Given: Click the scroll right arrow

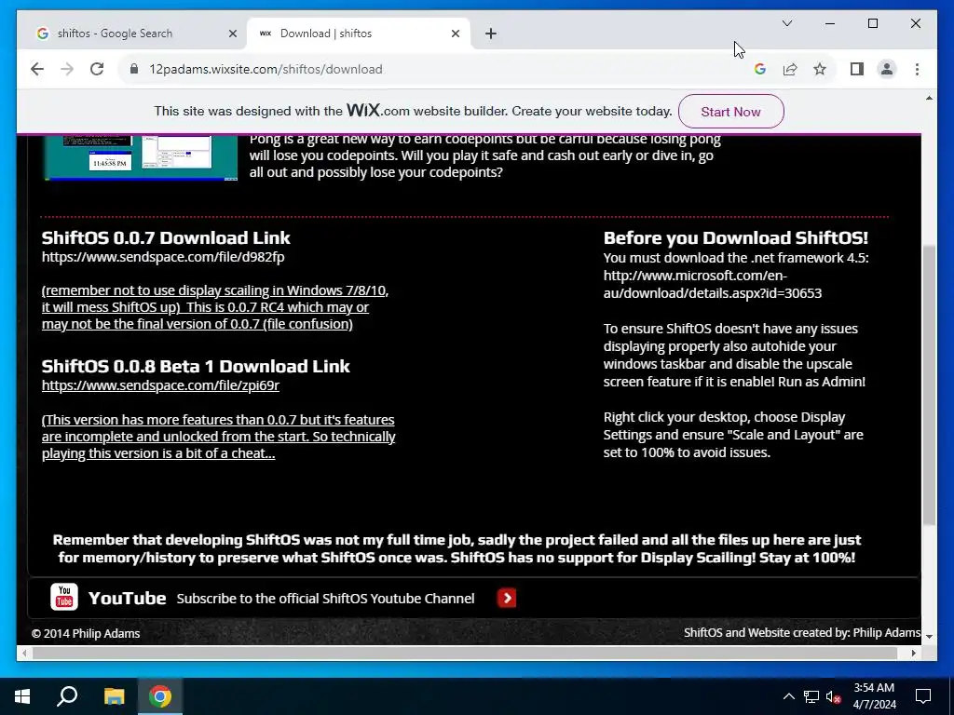Looking at the screenshot, I should coord(914,653).
